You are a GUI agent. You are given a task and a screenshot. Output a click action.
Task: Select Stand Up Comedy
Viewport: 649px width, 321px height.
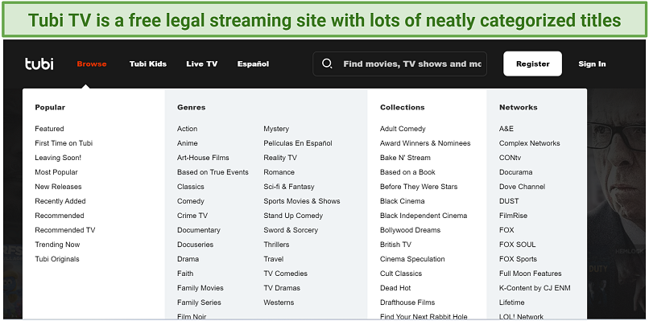(x=293, y=216)
